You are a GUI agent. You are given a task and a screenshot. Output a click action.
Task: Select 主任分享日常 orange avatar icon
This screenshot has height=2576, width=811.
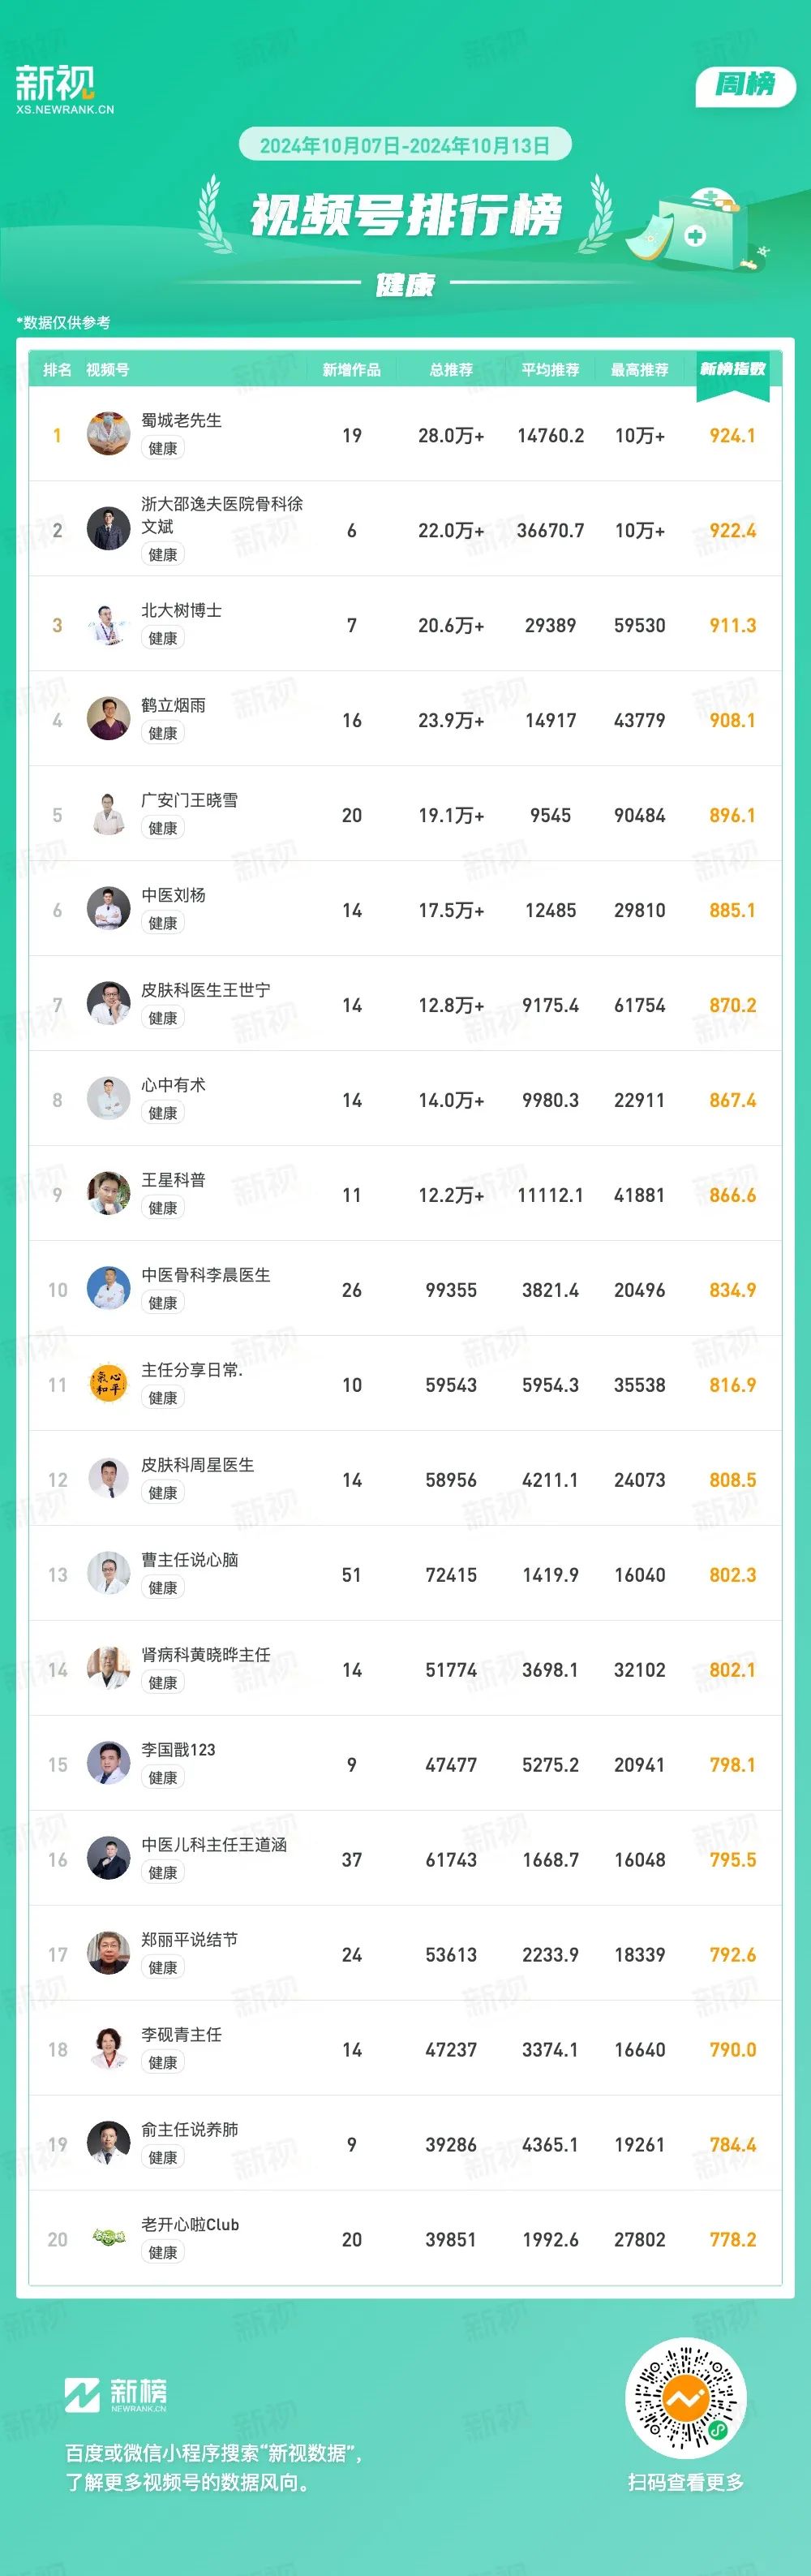(x=108, y=1384)
